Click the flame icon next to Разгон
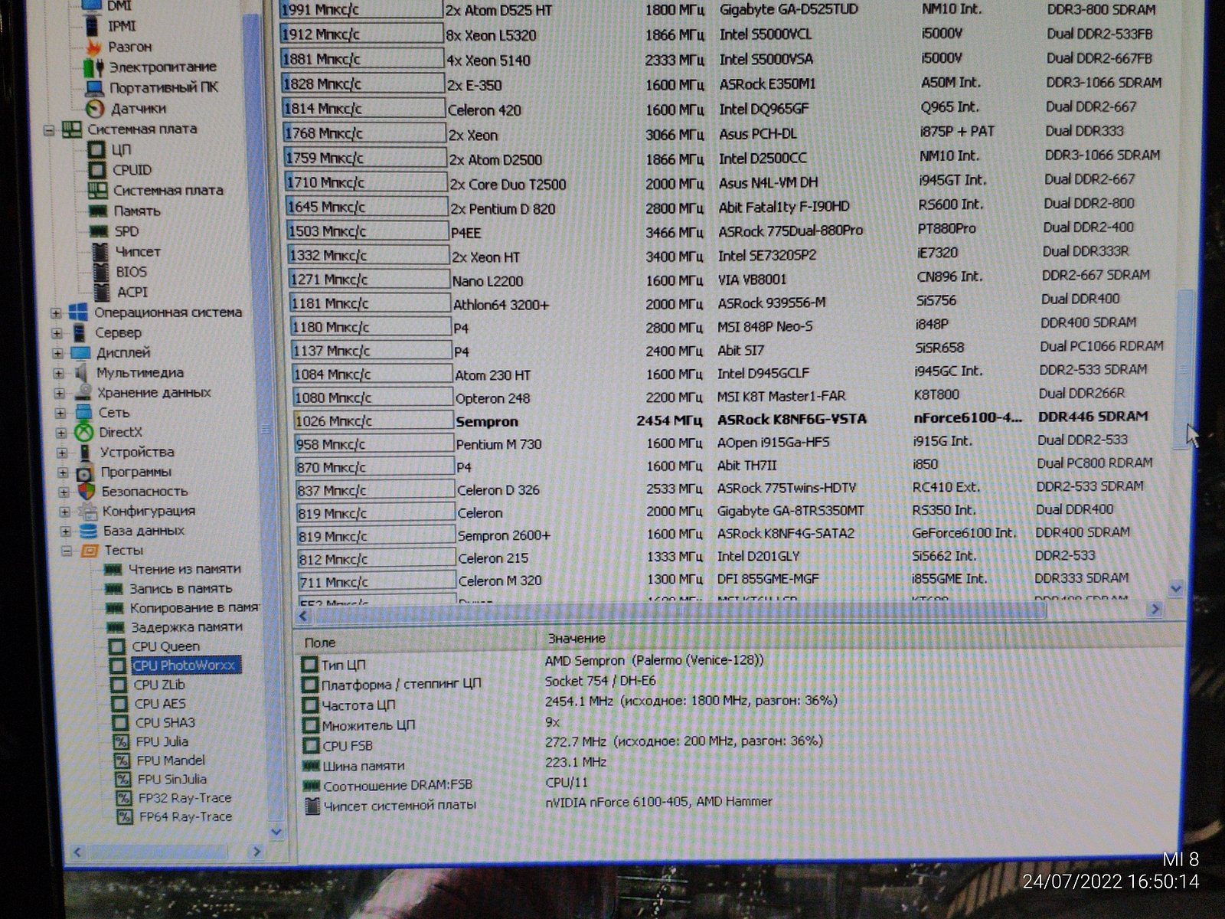This screenshot has width=1225, height=919. click(x=94, y=47)
